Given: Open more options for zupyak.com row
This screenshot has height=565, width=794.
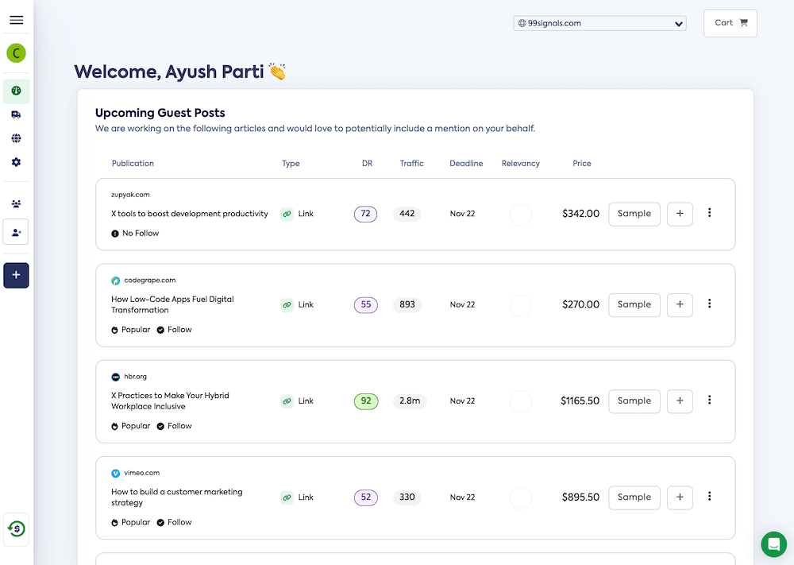Looking at the screenshot, I should click(x=709, y=213).
